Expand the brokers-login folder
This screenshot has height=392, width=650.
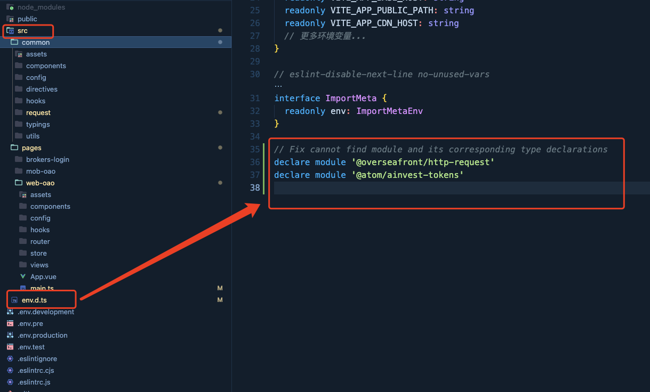[x=47, y=159]
